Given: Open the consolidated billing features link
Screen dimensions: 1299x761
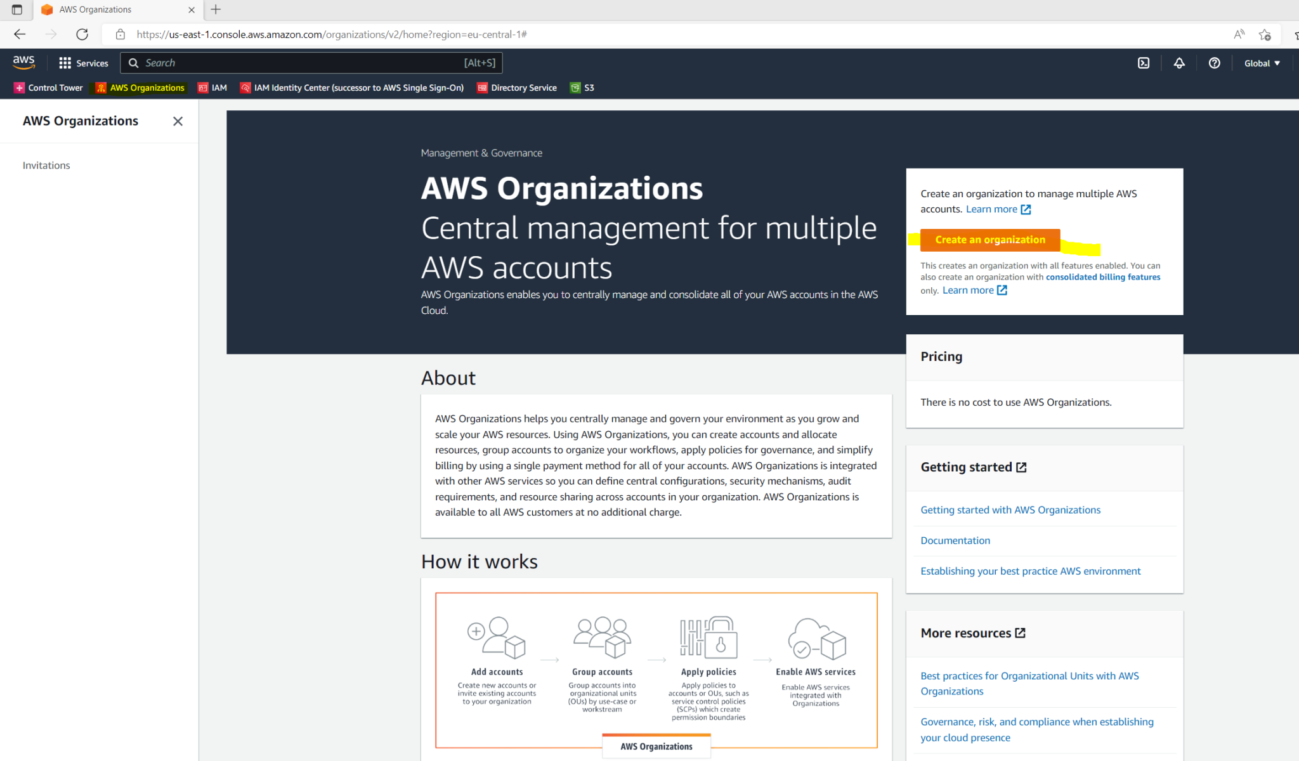Looking at the screenshot, I should (x=1102, y=276).
